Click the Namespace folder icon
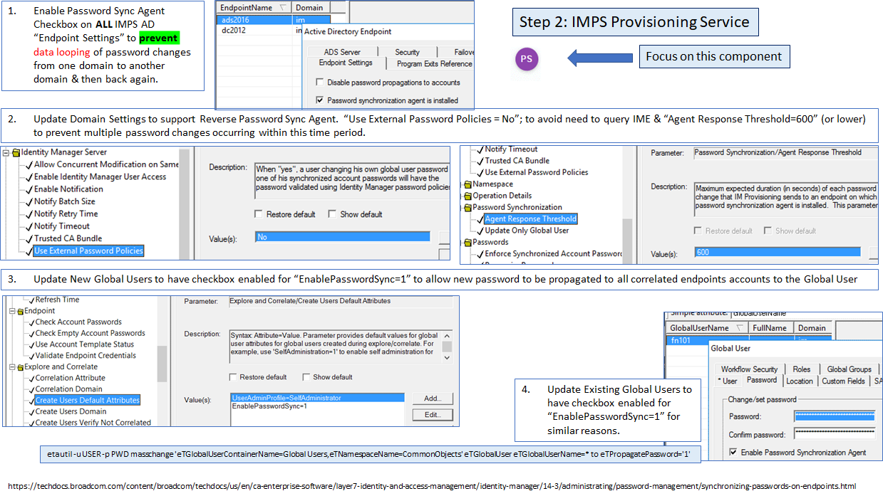This screenshot has width=883, height=496. click(x=468, y=184)
